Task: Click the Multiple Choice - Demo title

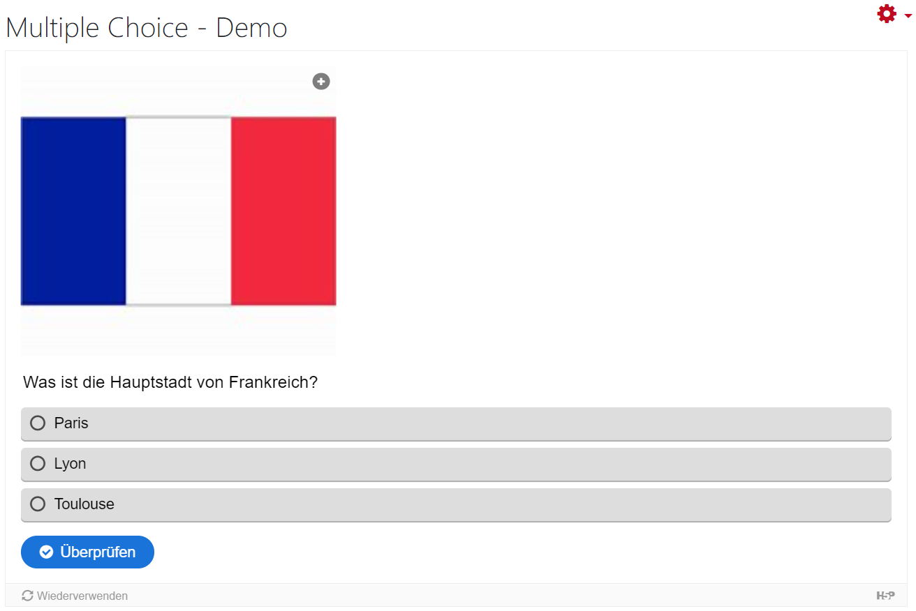Action: (x=147, y=28)
